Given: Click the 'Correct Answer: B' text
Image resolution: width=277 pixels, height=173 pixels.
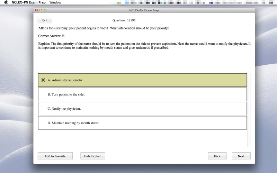Looking at the screenshot, I should click(x=51, y=36).
